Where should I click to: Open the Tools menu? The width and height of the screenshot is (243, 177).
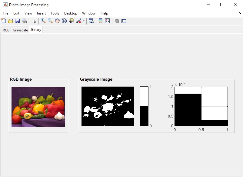[x=55, y=13]
